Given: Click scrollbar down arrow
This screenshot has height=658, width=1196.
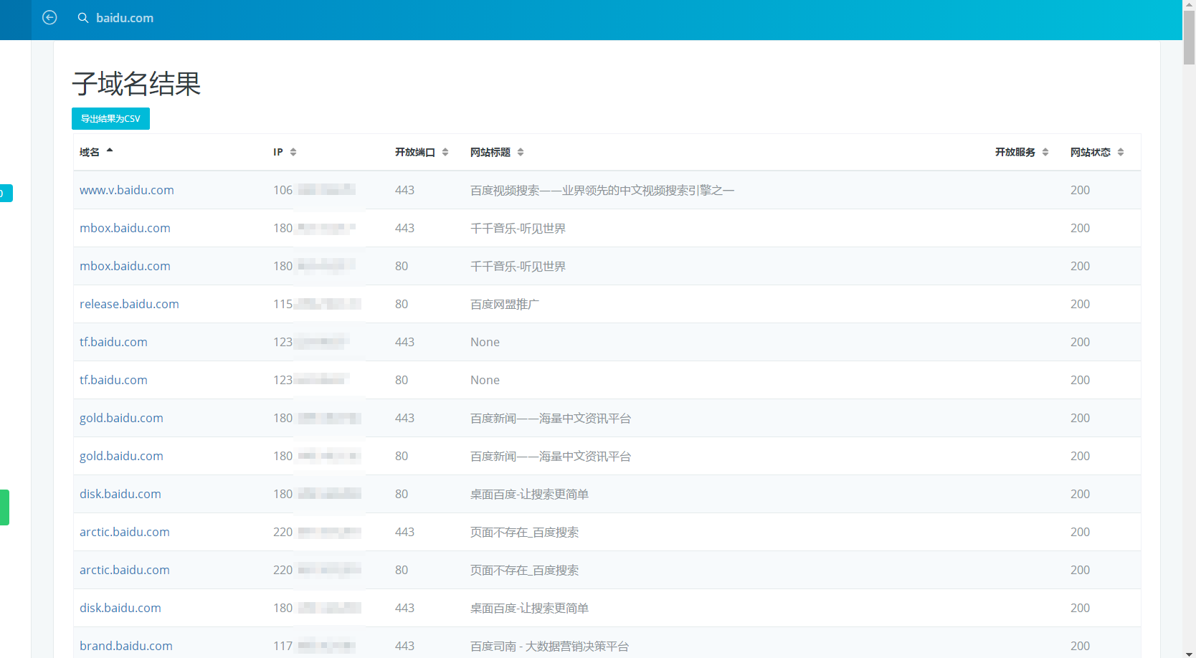Looking at the screenshot, I should 1189,652.
